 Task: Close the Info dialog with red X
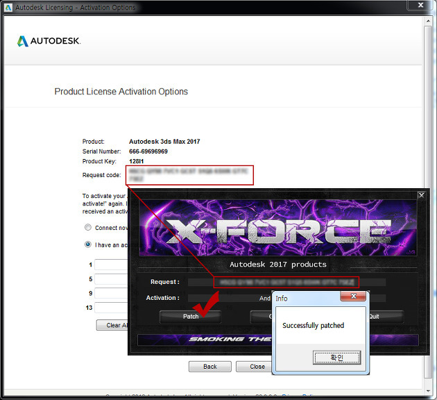click(x=353, y=296)
